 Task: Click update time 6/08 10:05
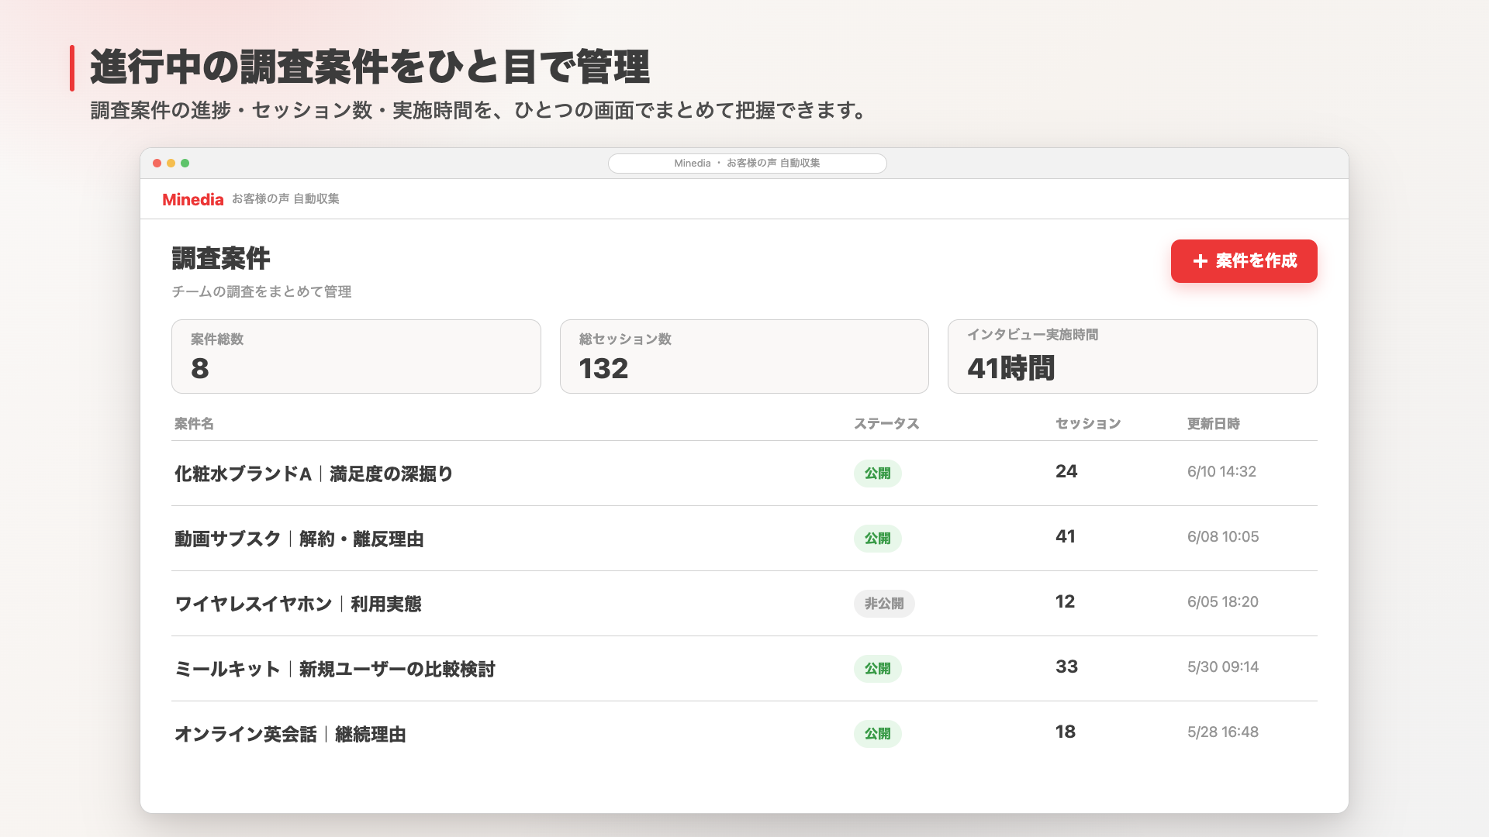point(1223,536)
